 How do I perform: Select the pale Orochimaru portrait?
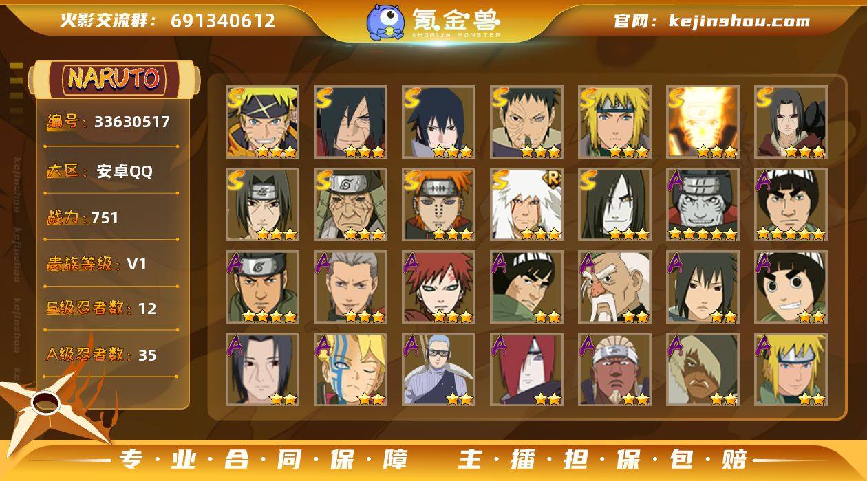[x=614, y=204]
